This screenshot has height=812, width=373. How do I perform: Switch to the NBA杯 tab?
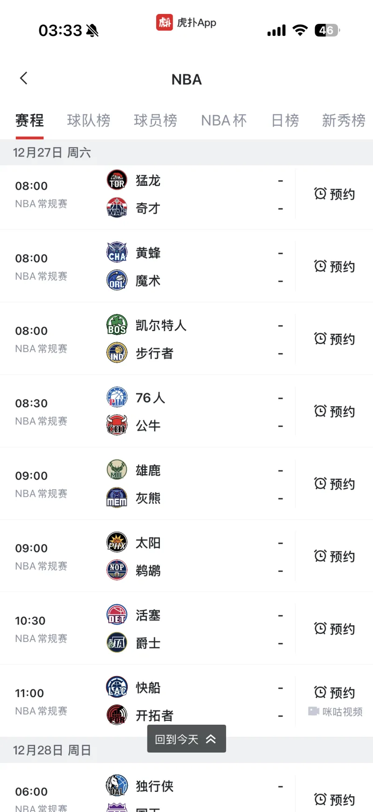224,120
